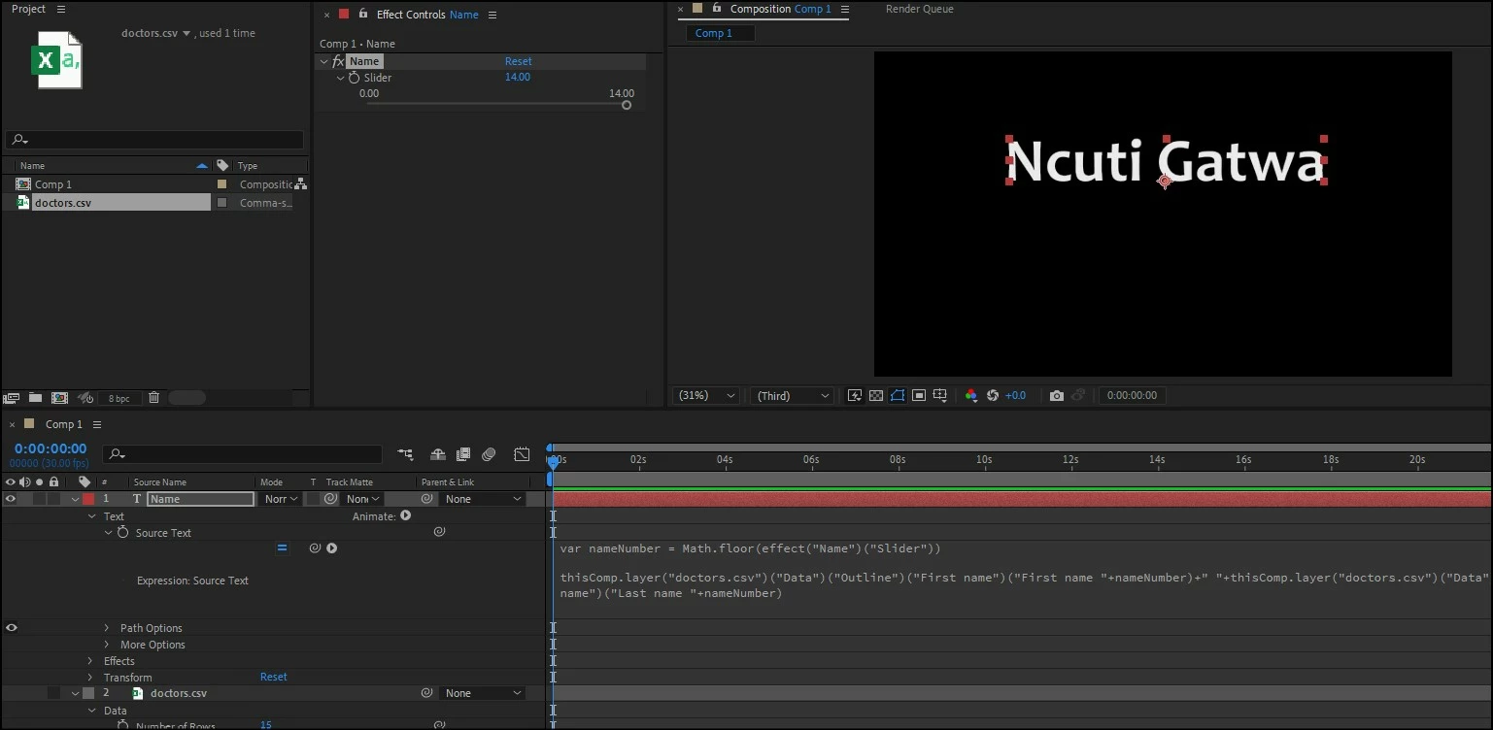
Task: Click track matte pick whip for Name layer
Action: click(330, 499)
